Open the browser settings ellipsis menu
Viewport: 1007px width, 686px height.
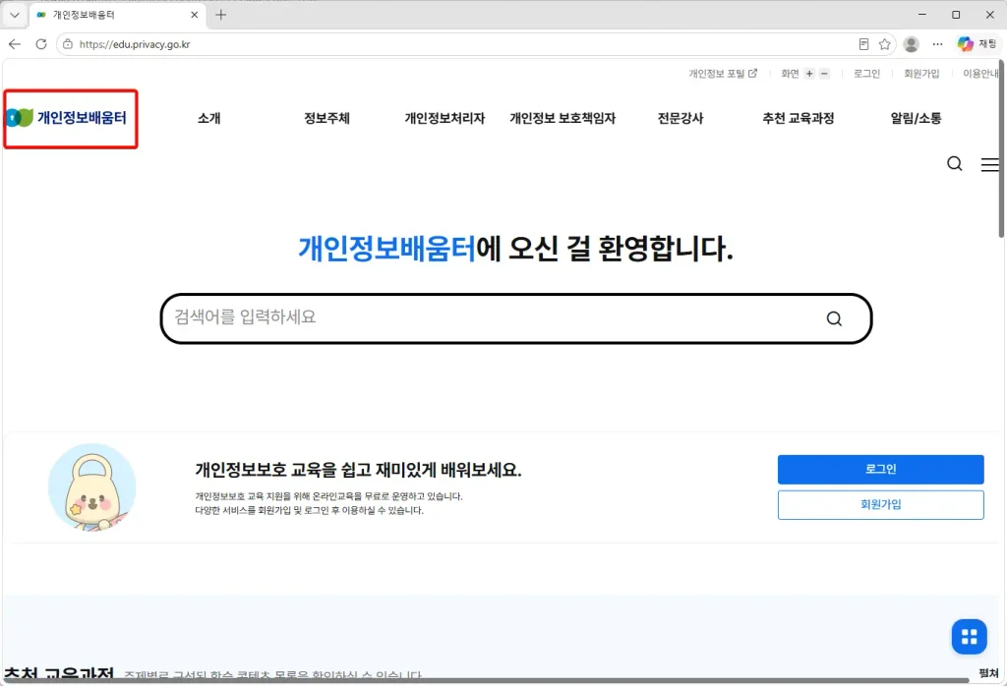coord(937,44)
